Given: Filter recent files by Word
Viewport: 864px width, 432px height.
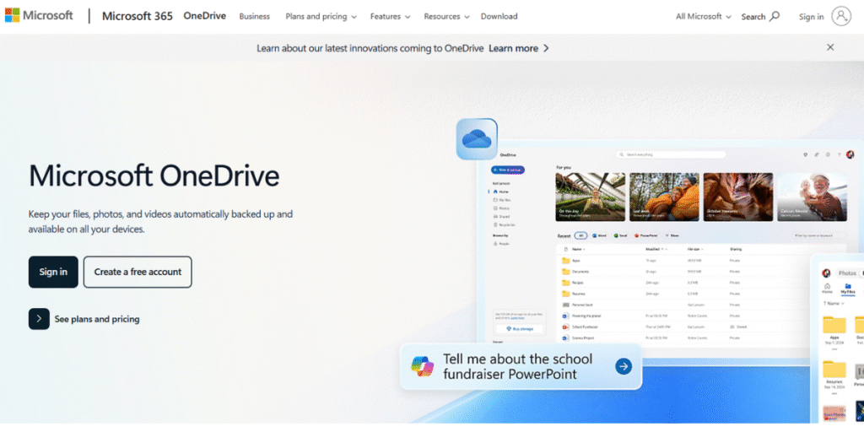Looking at the screenshot, I should point(599,235).
